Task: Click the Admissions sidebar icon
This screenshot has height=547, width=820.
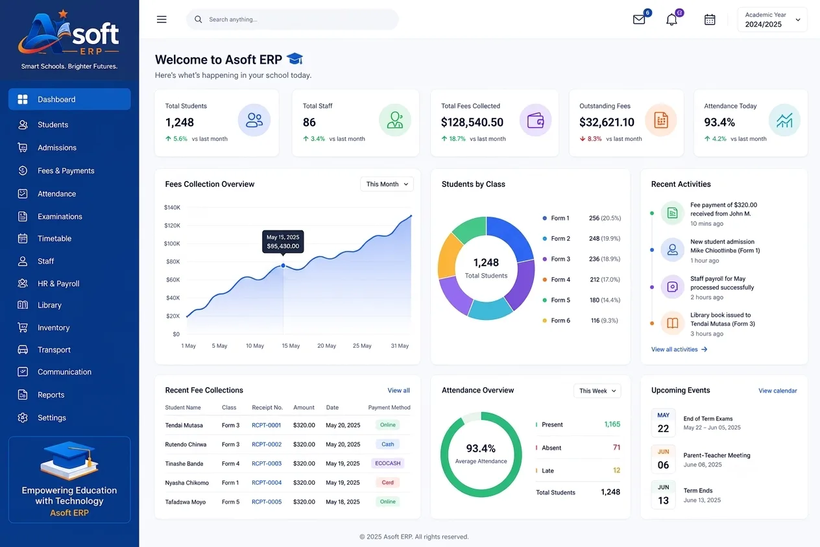Action: tap(23, 148)
